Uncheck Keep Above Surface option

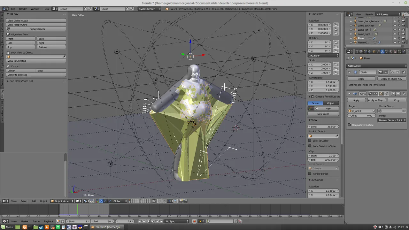[x=349, y=125]
